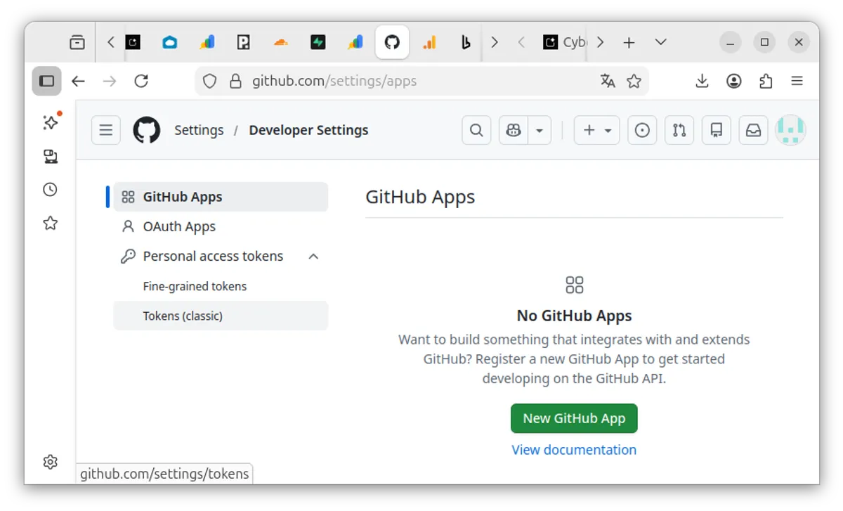Open a new browser tab
Image resolution: width=843 pixels, height=511 pixels.
[629, 42]
